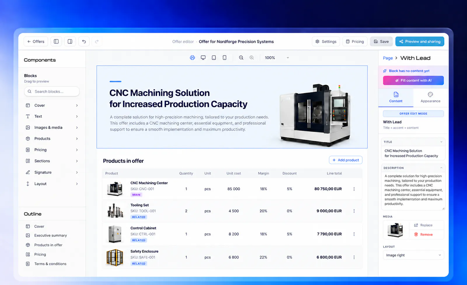
Task: Open row menu for Control Cabinet
Action: click(x=354, y=234)
